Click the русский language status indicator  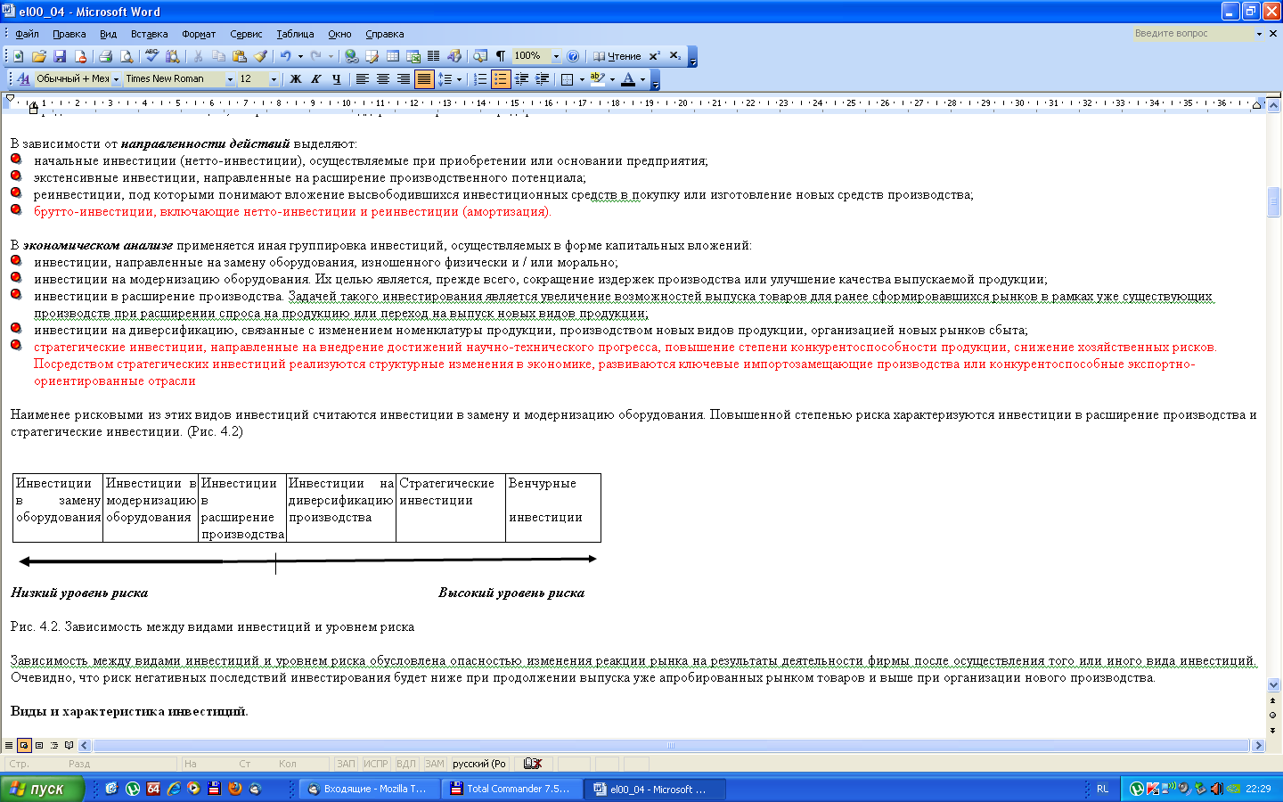(479, 764)
